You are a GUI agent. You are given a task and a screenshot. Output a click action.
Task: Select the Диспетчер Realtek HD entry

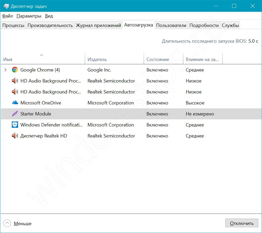(43, 136)
